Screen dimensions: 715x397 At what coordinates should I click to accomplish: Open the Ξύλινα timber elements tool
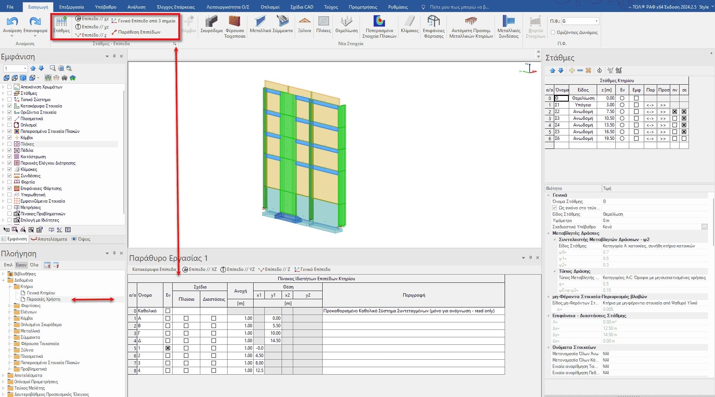coord(304,22)
